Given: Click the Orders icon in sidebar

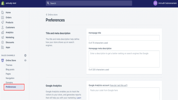Looking at the screenshot, I should tap(3, 17).
